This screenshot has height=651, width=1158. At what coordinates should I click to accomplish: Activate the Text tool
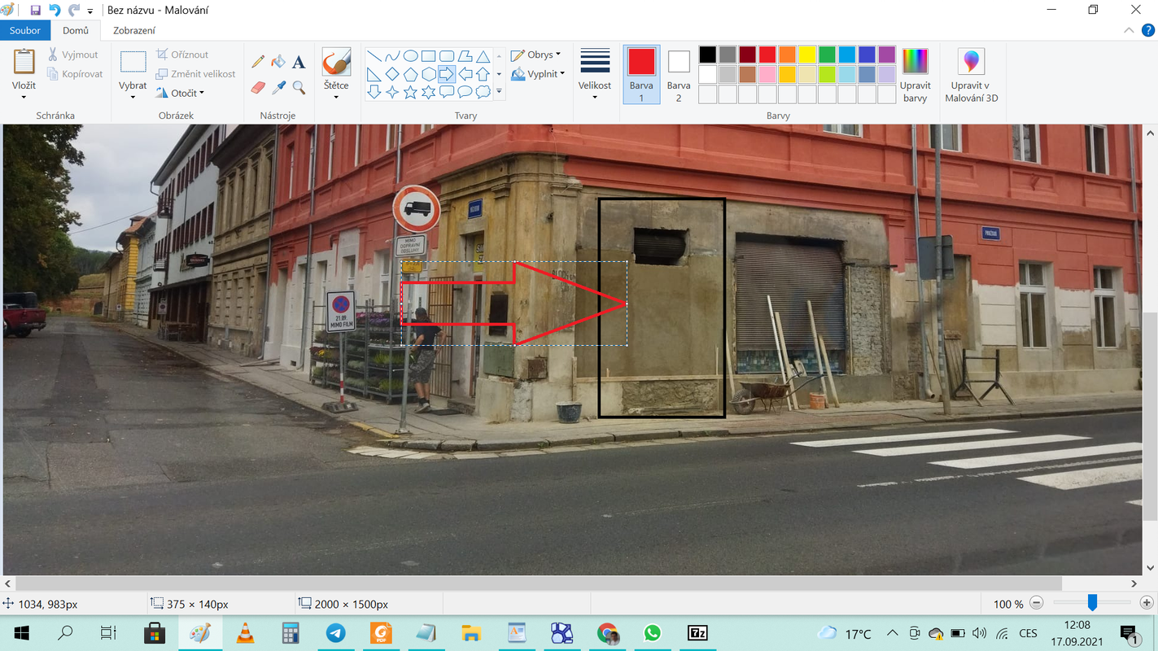pyautogui.click(x=299, y=62)
